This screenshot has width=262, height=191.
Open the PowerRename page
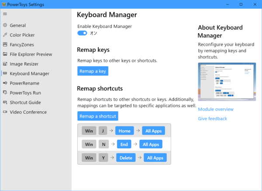coord(36,83)
